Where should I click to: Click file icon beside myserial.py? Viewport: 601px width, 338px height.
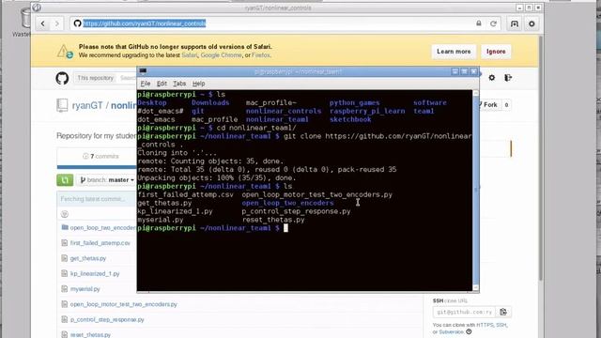pyautogui.click(x=65, y=288)
